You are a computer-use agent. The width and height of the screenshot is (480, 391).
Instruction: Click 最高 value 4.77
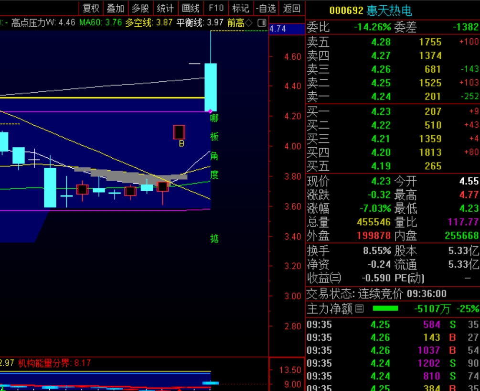point(469,195)
